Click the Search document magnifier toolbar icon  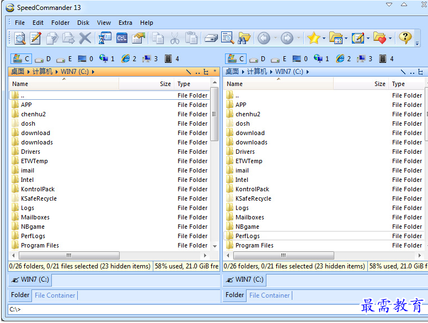pos(227,38)
